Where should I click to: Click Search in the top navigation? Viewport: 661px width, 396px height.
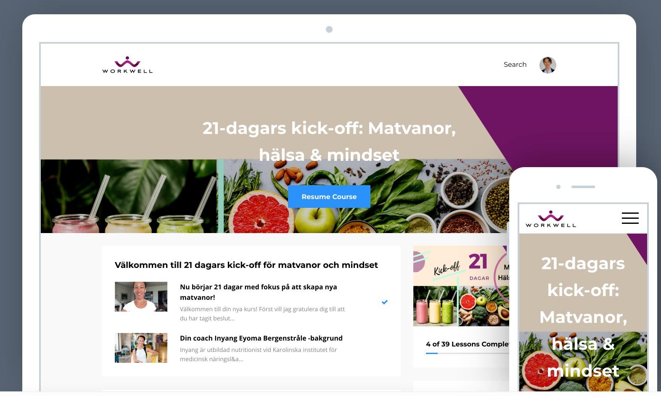[515, 64]
